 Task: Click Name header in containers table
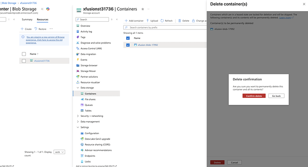(137, 38)
